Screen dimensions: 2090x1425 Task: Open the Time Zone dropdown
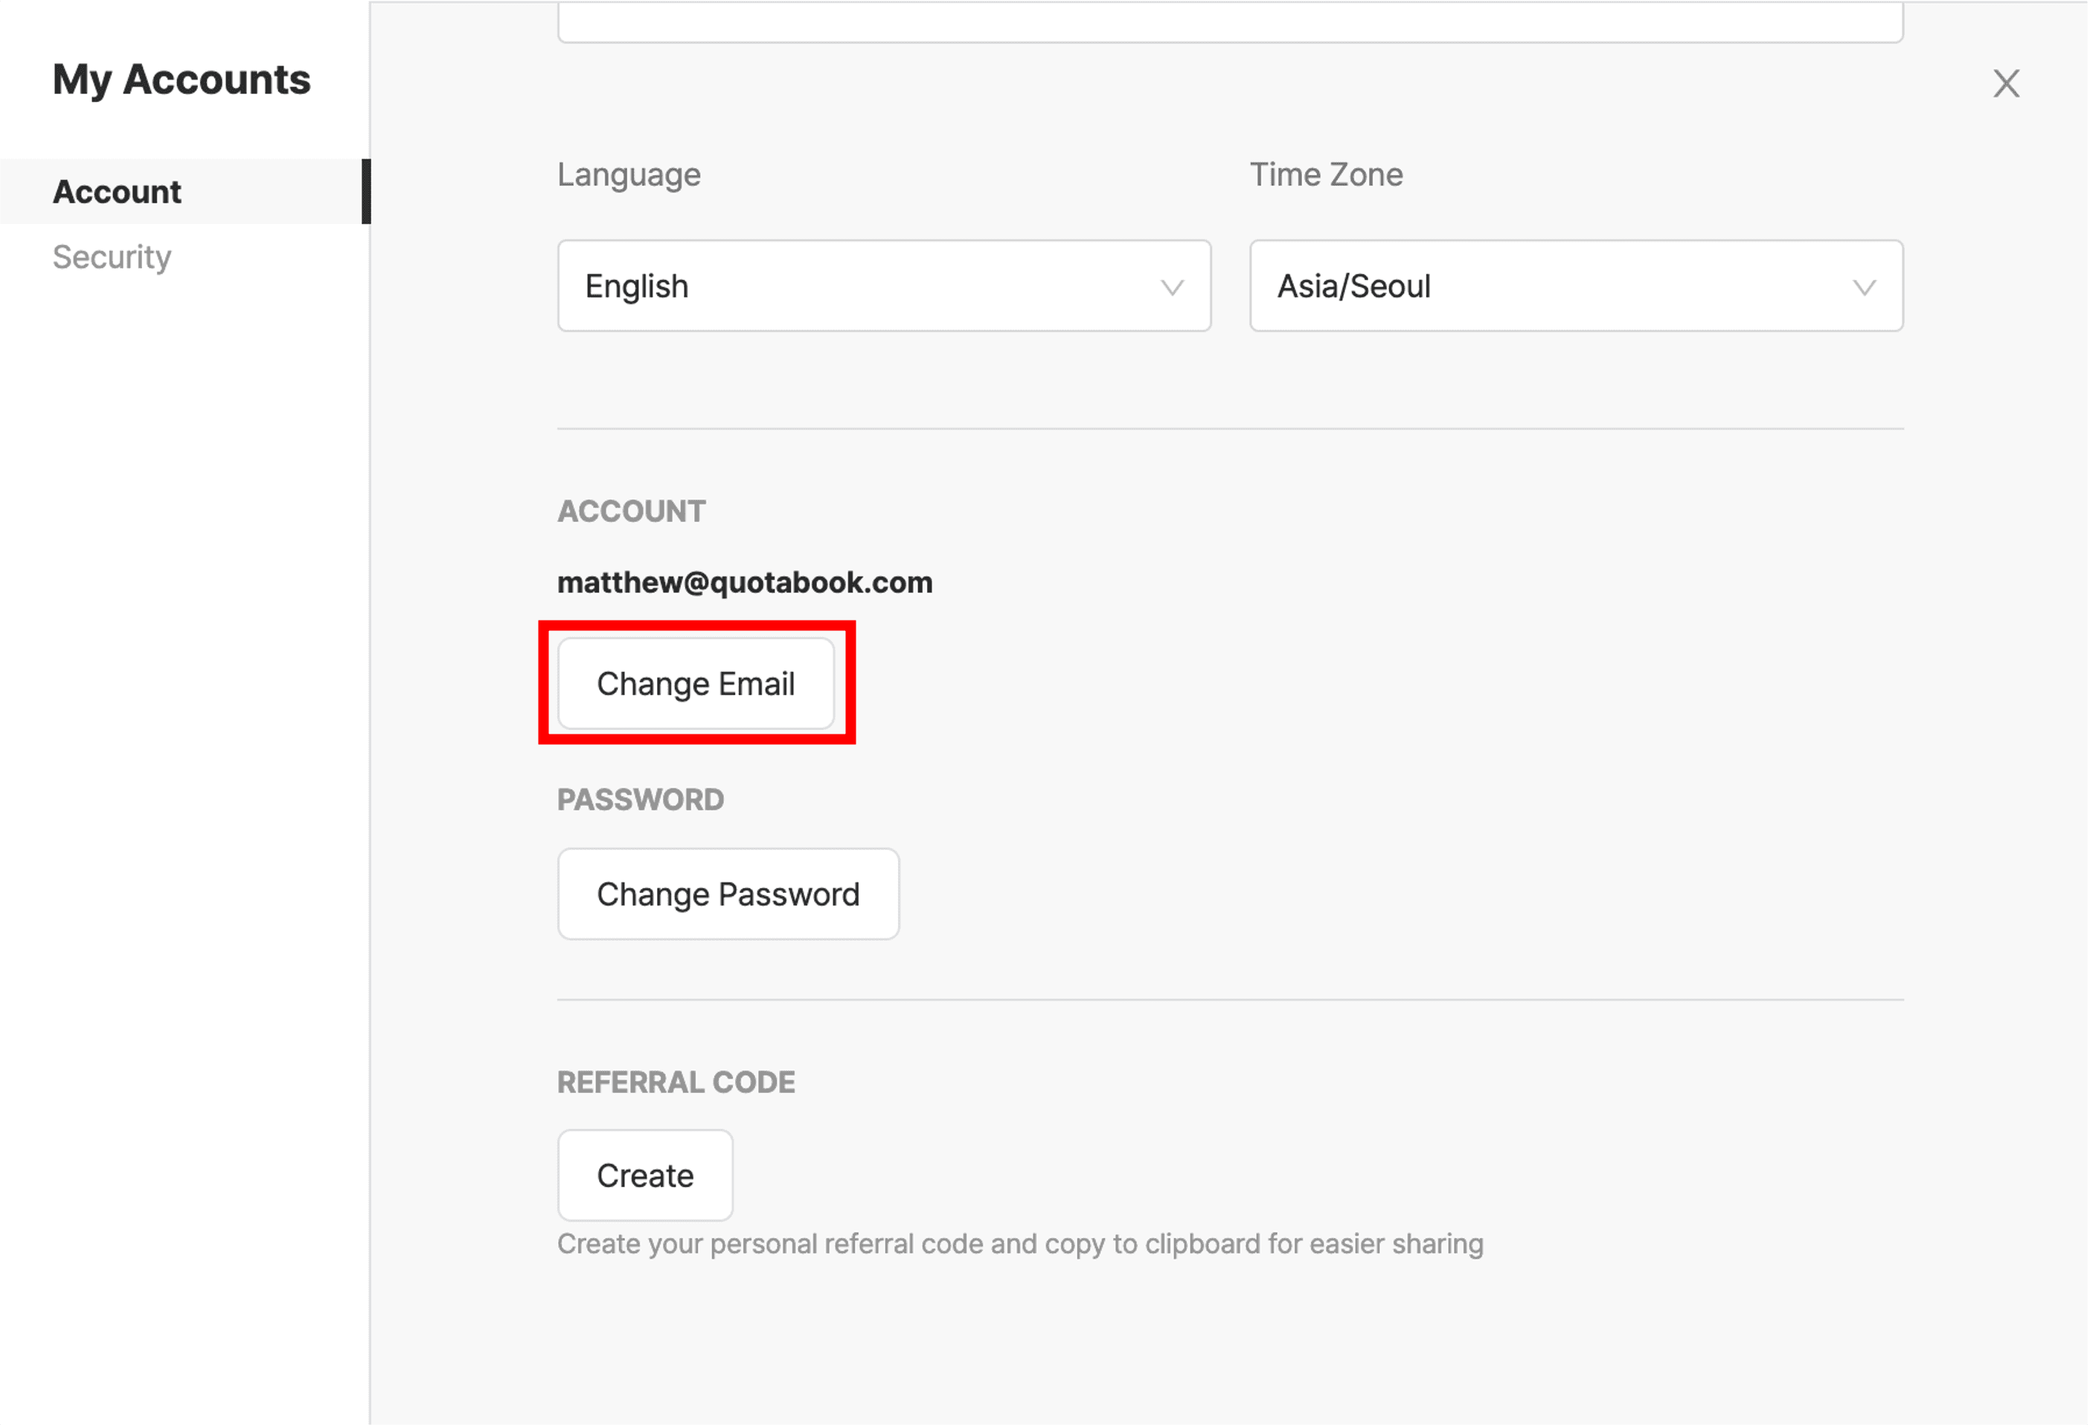(1576, 286)
